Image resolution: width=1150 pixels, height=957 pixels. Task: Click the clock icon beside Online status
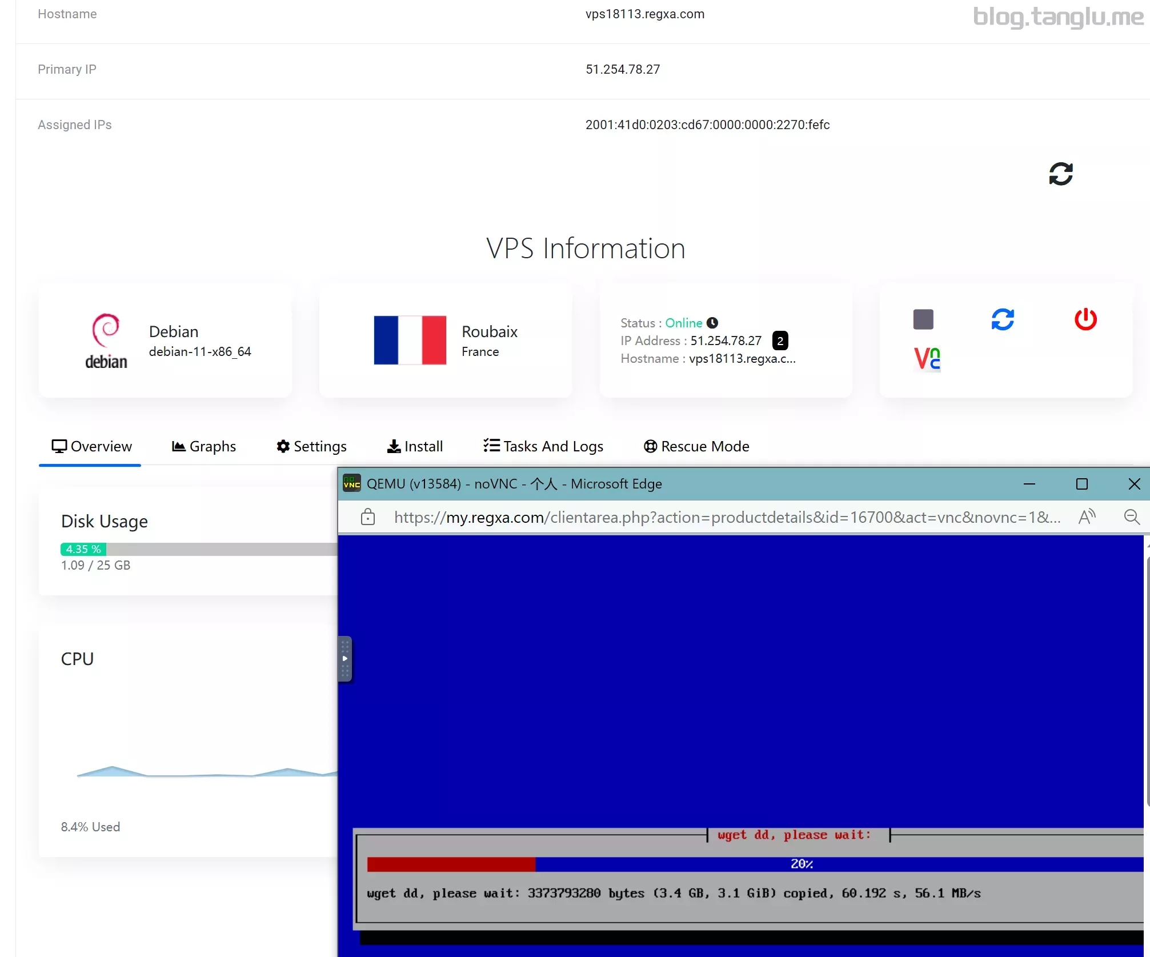point(712,323)
